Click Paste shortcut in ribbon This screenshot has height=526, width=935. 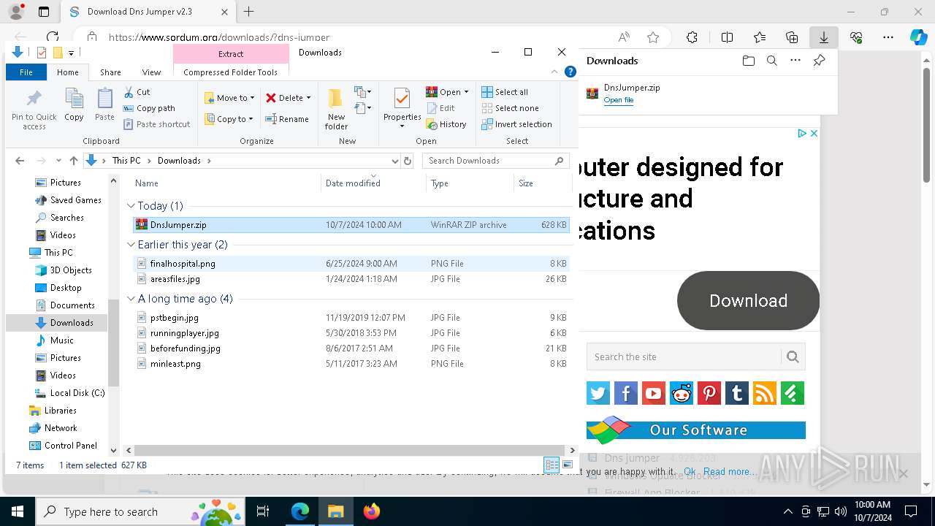coord(157,124)
